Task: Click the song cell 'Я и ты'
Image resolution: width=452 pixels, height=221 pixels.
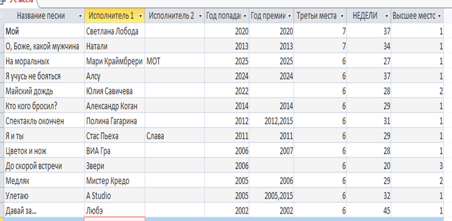Action: [44, 136]
